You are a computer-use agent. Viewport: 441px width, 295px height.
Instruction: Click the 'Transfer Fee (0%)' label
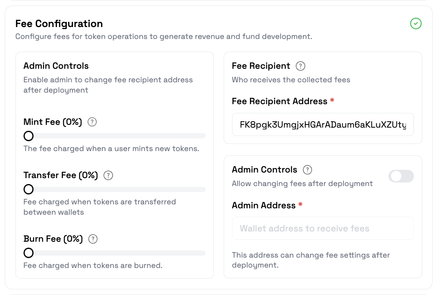pos(61,175)
